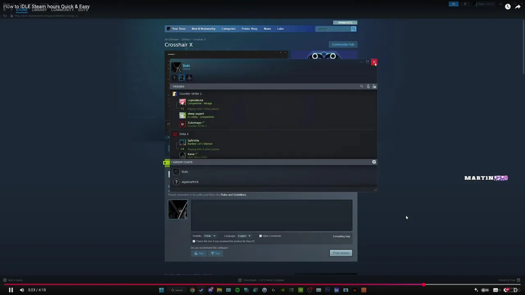The height and width of the screenshot is (295, 525).
Task: Open the Wishlist button
Action: (x=345, y=23)
